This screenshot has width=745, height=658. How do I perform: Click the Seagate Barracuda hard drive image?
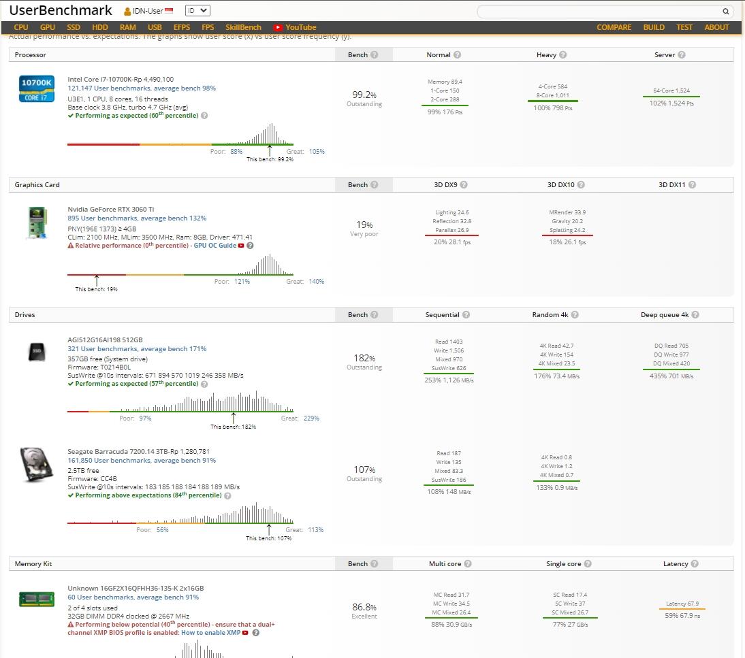point(36,464)
